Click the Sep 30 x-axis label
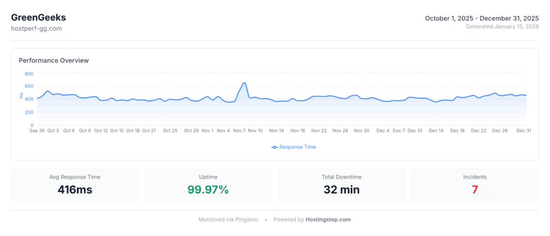 click(x=37, y=130)
